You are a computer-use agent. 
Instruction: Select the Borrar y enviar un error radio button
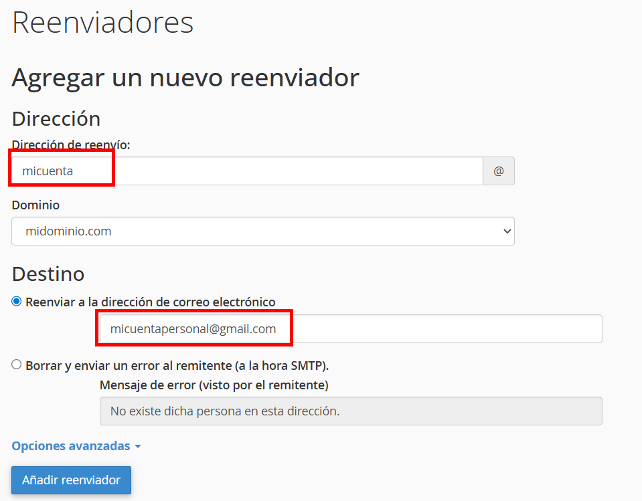[17, 365]
